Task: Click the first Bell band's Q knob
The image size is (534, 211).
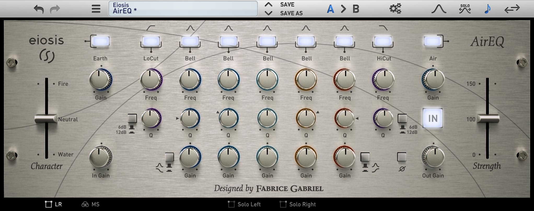Action: [190, 118]
